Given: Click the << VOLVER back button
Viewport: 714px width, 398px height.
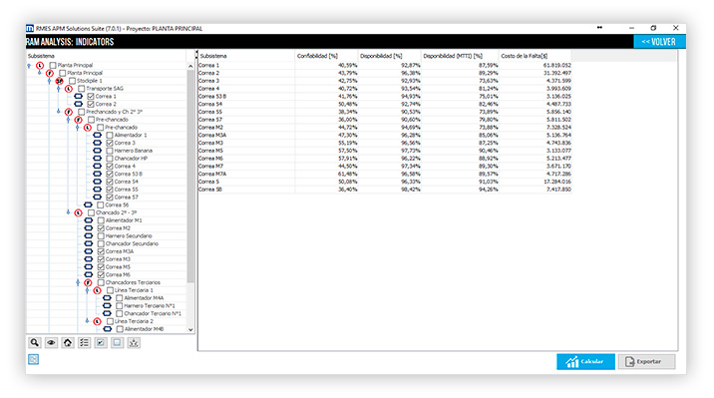Looking at the screenshot, I should coord(659,42).
